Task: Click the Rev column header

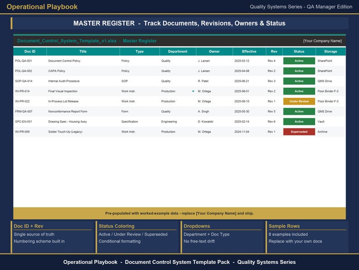Action: 274,51
